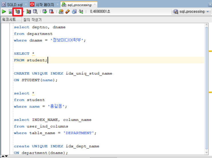Commit changes with the green check database icon
Image resolution: width=212 pixels, height=158 pixels.
click(45, 12)
